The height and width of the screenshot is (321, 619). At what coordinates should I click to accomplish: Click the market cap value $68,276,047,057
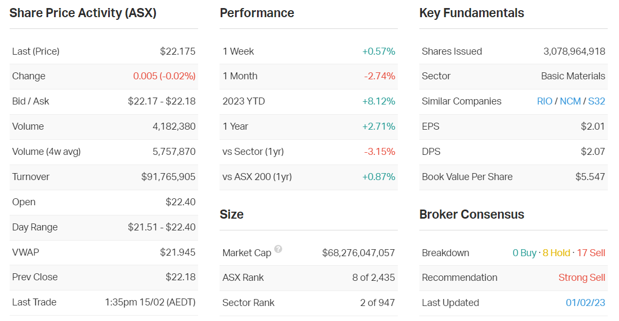tap(358, 253)
